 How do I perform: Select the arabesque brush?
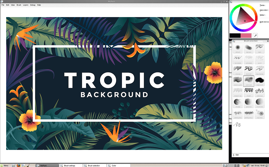(x=260, y=91)
